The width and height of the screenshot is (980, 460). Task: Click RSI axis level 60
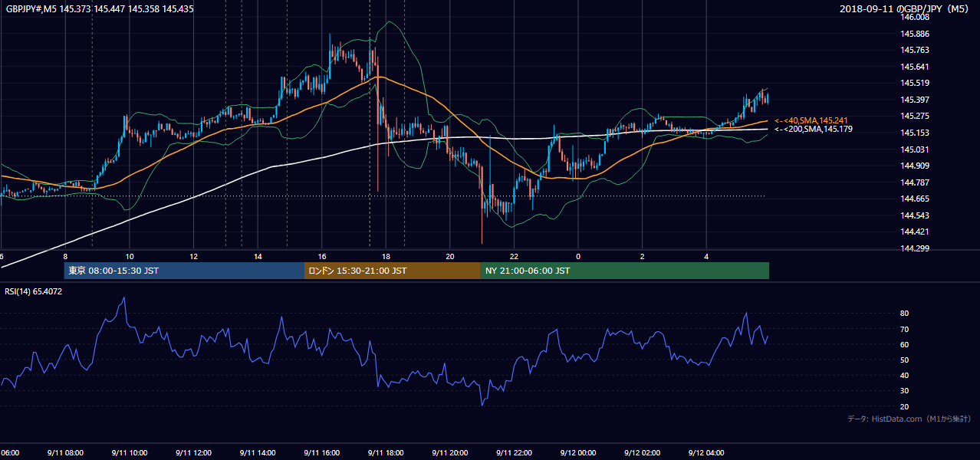(904, 344)
